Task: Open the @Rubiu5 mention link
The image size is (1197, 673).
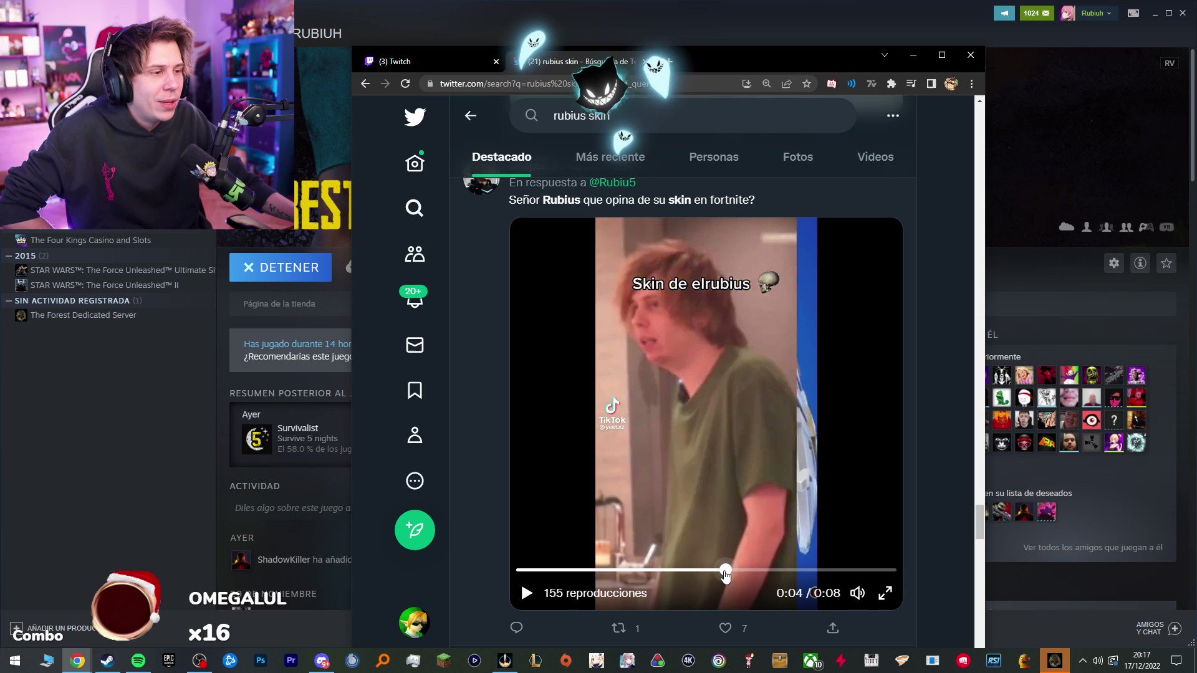Action: pyautogui.click(x=612, y=183)
